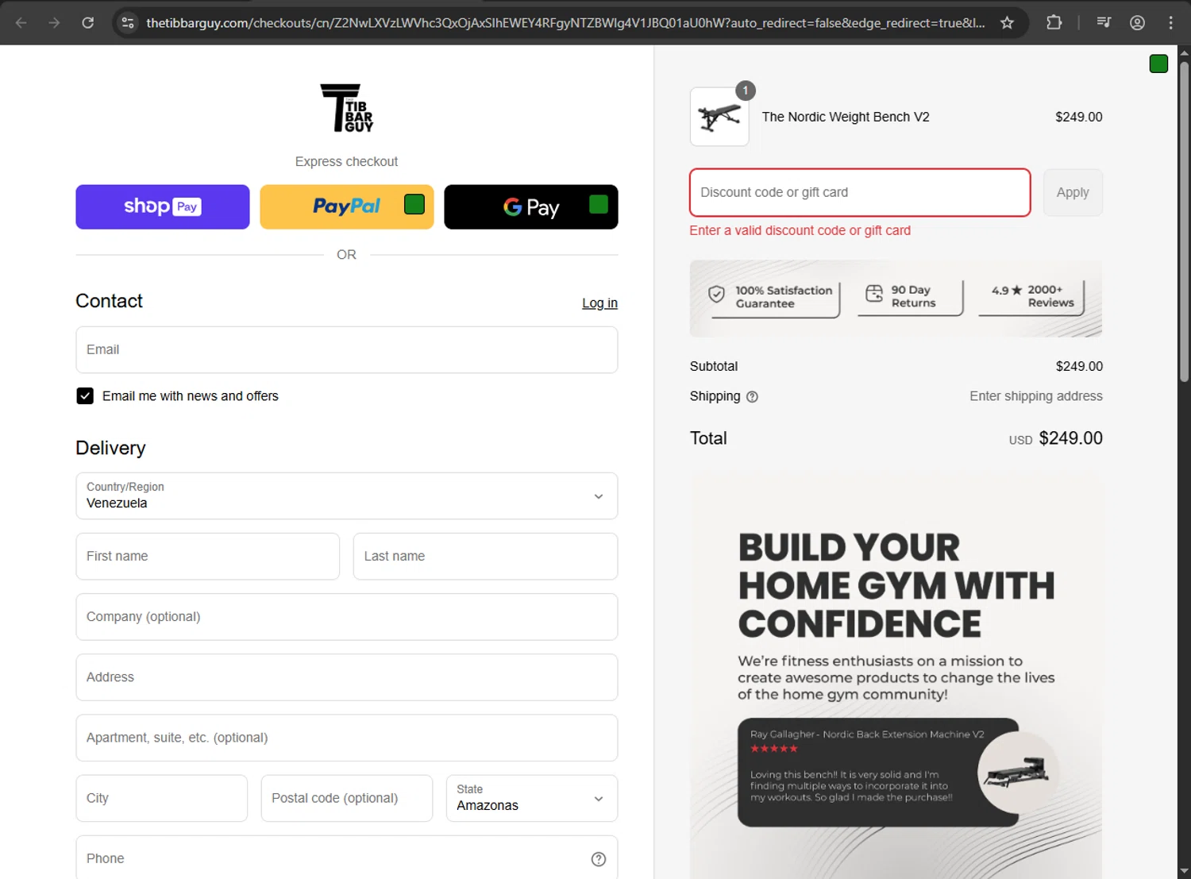Focus the Discount code or gift card field

pos(860,192)
